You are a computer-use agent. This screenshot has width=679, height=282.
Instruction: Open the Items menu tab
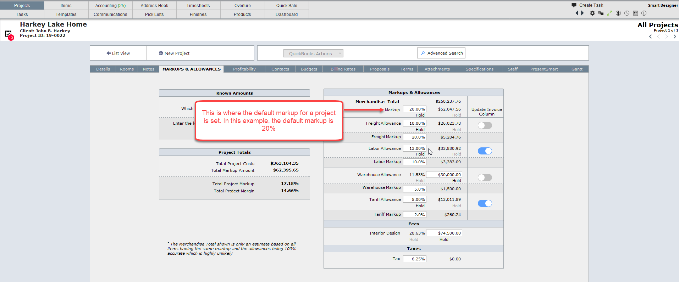coord(66,5)
